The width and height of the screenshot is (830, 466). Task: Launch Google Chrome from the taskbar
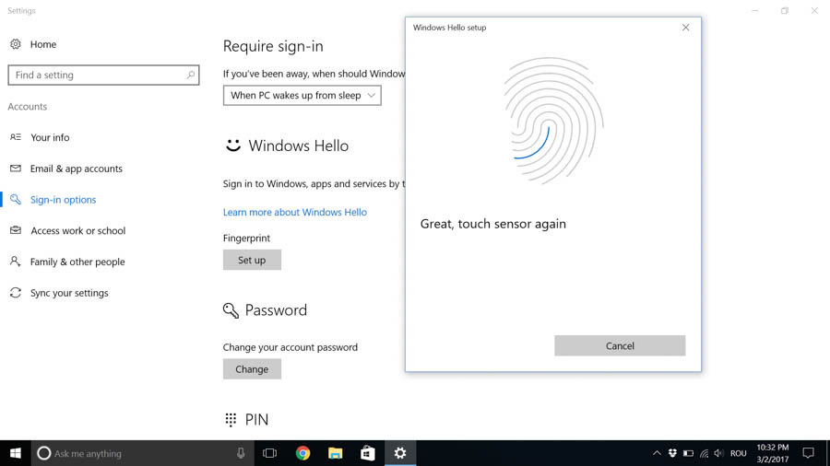coord(302,453)
